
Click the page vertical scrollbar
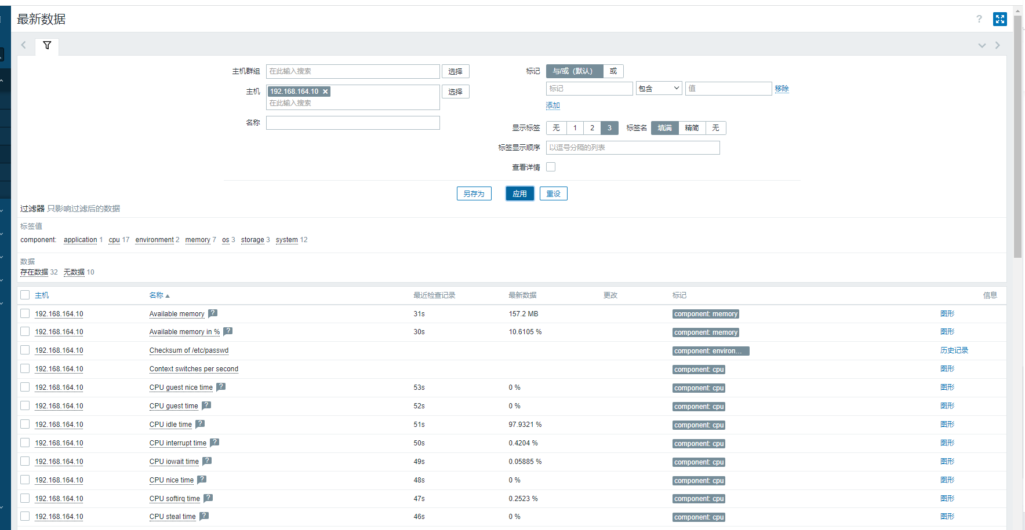(1017, 136)
